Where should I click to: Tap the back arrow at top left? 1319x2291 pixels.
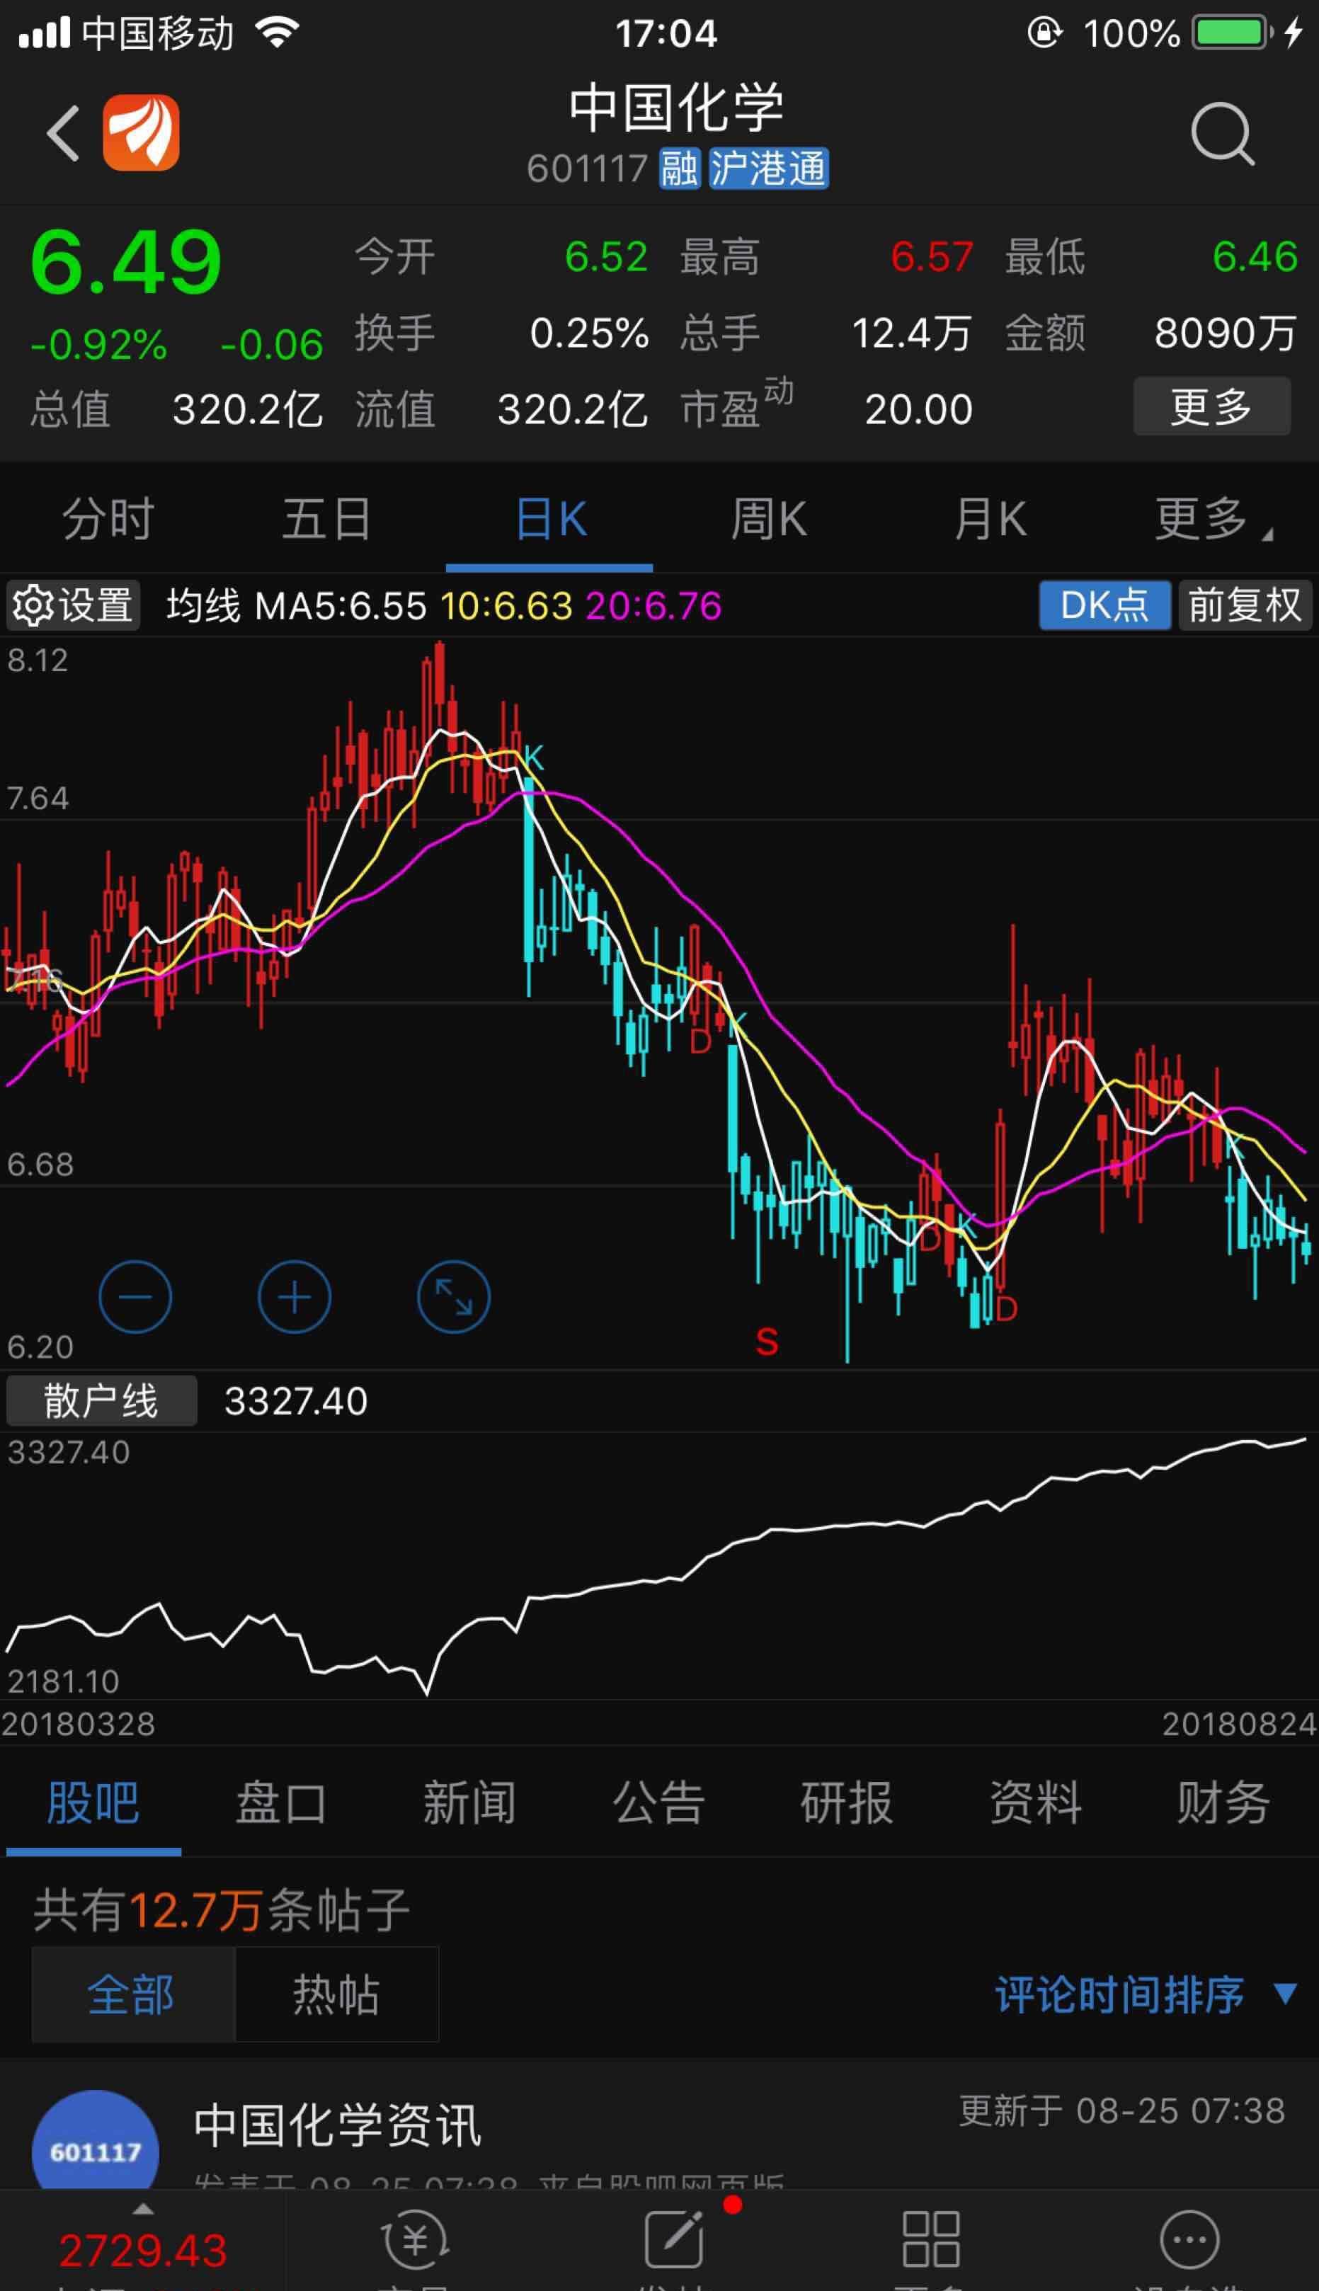coord(61,132)
